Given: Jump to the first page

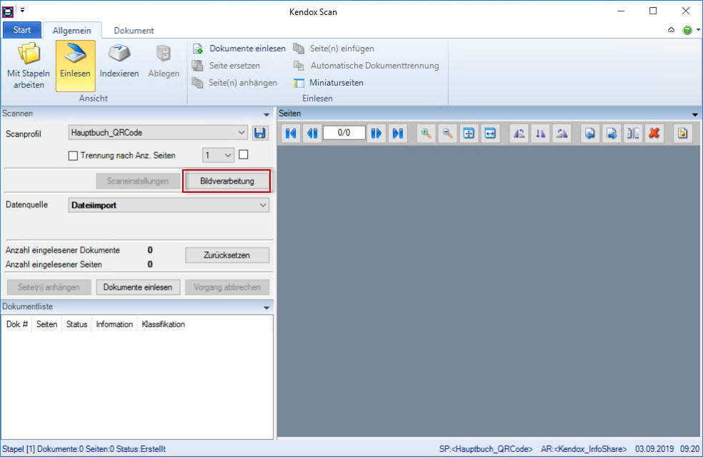Looking at the screenshot, I should pos(291,134).
